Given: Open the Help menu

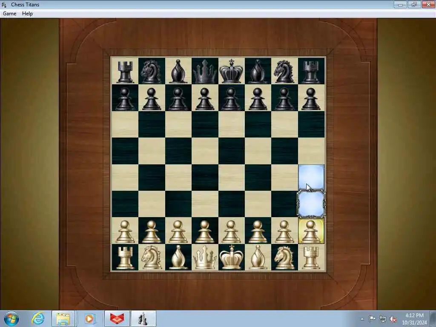Looking at the screenshot, I should tap(27, 13).
